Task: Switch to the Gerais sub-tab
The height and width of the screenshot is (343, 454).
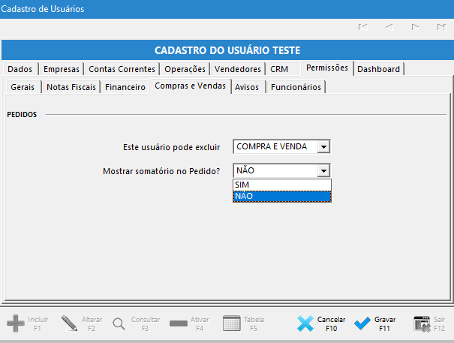Action: [23, 87]
